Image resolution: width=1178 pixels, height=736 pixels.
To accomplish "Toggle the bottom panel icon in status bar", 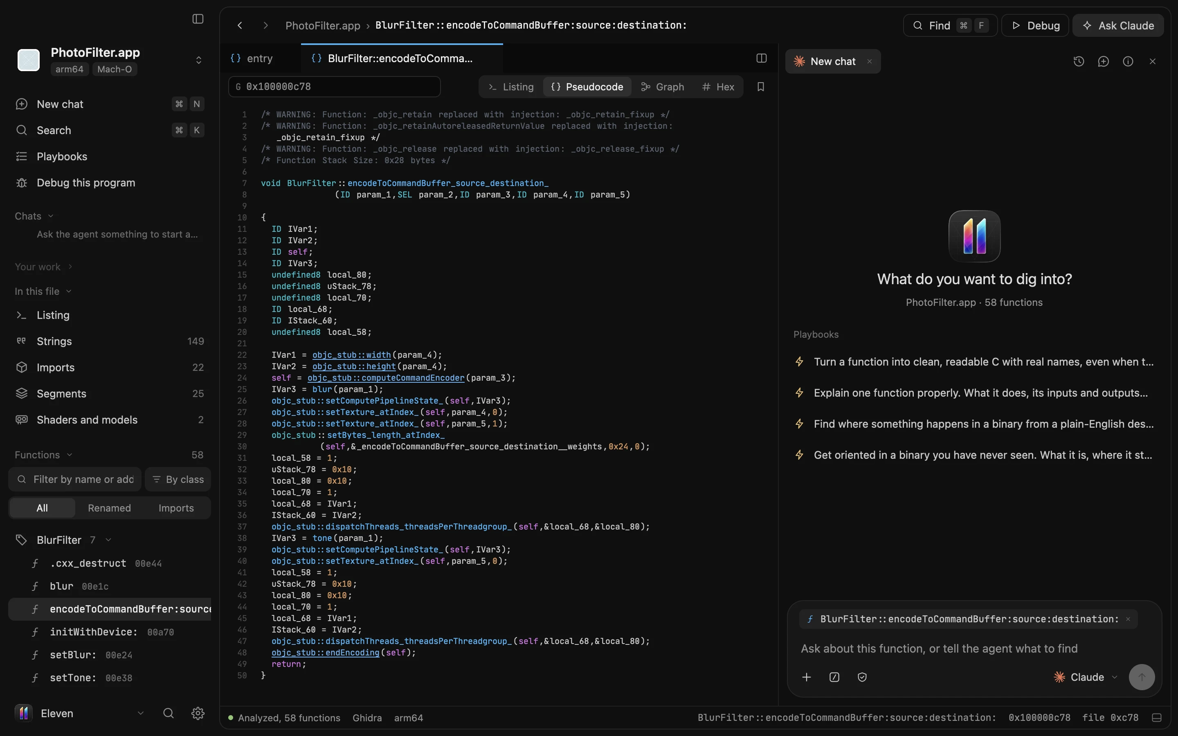I will (x=1157, y=718).
